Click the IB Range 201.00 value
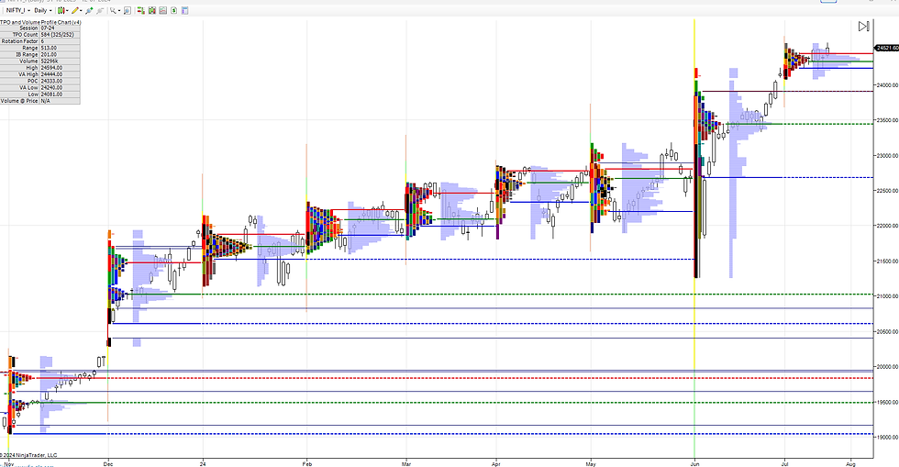The width and height of the screenshot is (899, 467). click(x=60, y=54)
